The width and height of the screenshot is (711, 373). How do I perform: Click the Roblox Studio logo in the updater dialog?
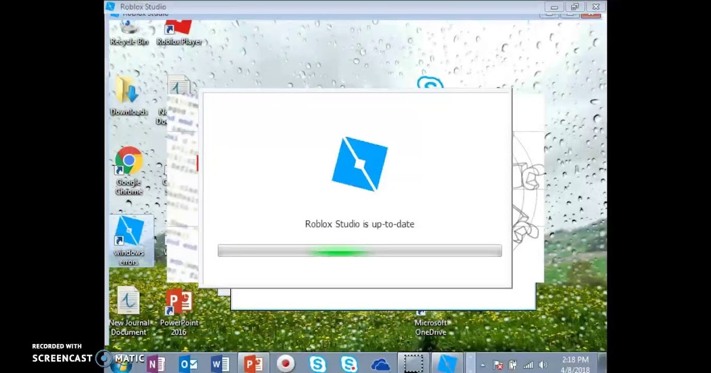coord(360,164)
